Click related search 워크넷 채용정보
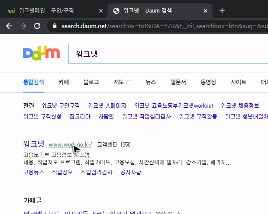The height and width of the screenshot is (214, 268). tap(240, 105)
